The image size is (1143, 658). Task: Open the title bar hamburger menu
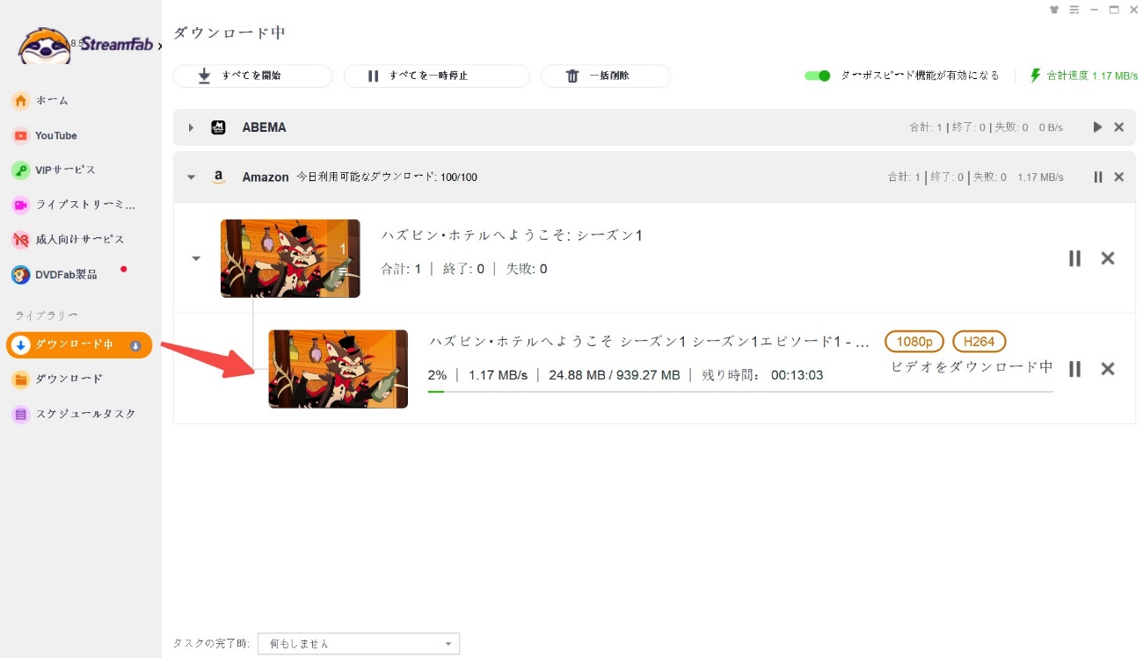(x=1074, y=10)
